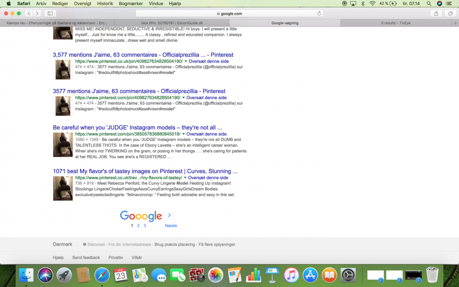This screenshot has width=459, height=287.
Task: Open Spotlight search in the menu bar
Action: coord(429,4)
